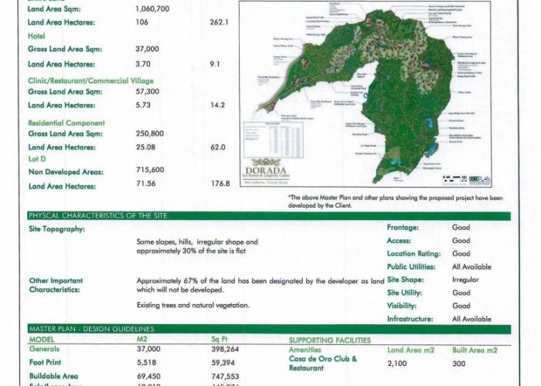The height and width of the screenshot is (386, 541).
Task: Click the value "5.73"
Action: 143,105
